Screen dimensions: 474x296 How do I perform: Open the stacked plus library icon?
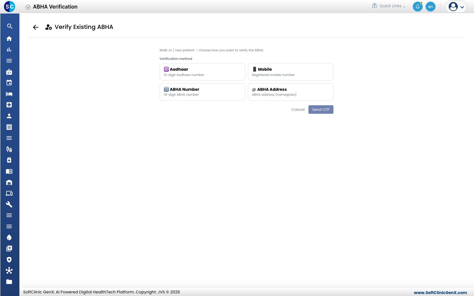9,249
